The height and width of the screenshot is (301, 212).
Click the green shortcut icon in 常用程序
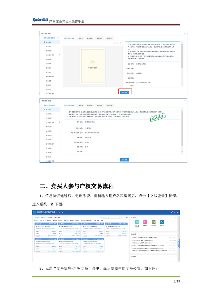pos(153,222)
